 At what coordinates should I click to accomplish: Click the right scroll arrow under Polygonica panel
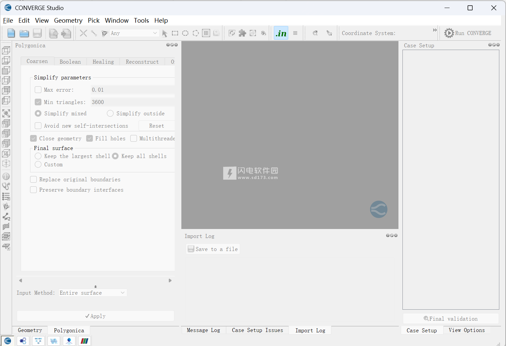click(x=170, y=280)
